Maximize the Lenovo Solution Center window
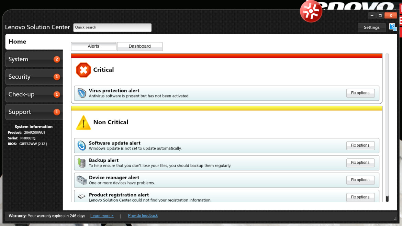Image resolution: width=402 pixels, height=226 pixels. pyautogui.click(x=380, y=16)
